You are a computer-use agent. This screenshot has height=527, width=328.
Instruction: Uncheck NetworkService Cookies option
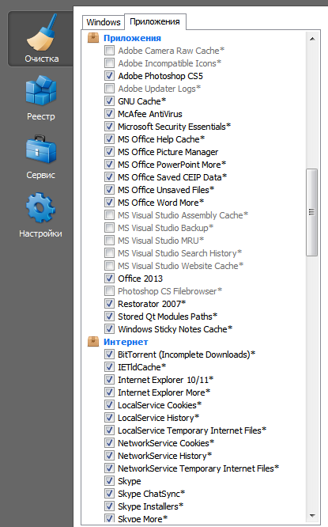click(109, 443)
